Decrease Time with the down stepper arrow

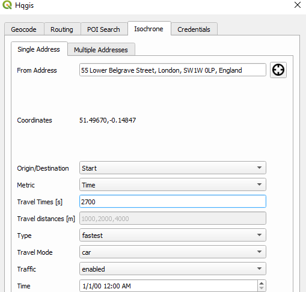(x=262, y=288)
